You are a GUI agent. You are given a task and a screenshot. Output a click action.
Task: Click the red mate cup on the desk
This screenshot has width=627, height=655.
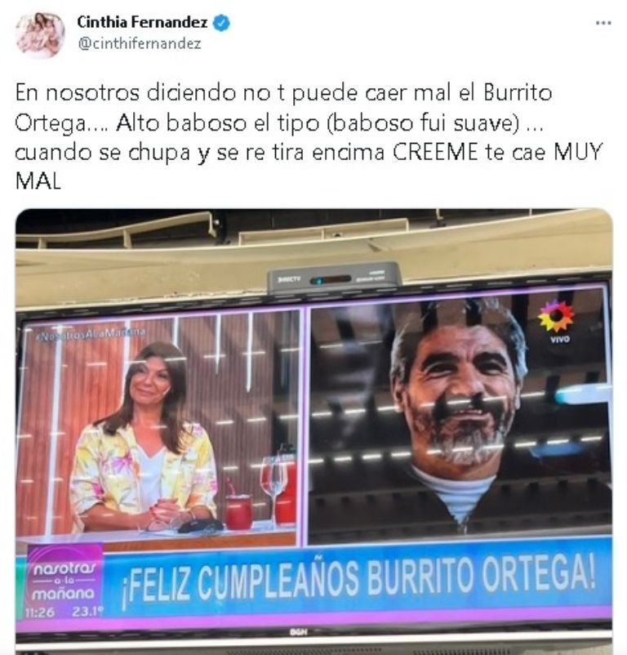tap(238, 511)
